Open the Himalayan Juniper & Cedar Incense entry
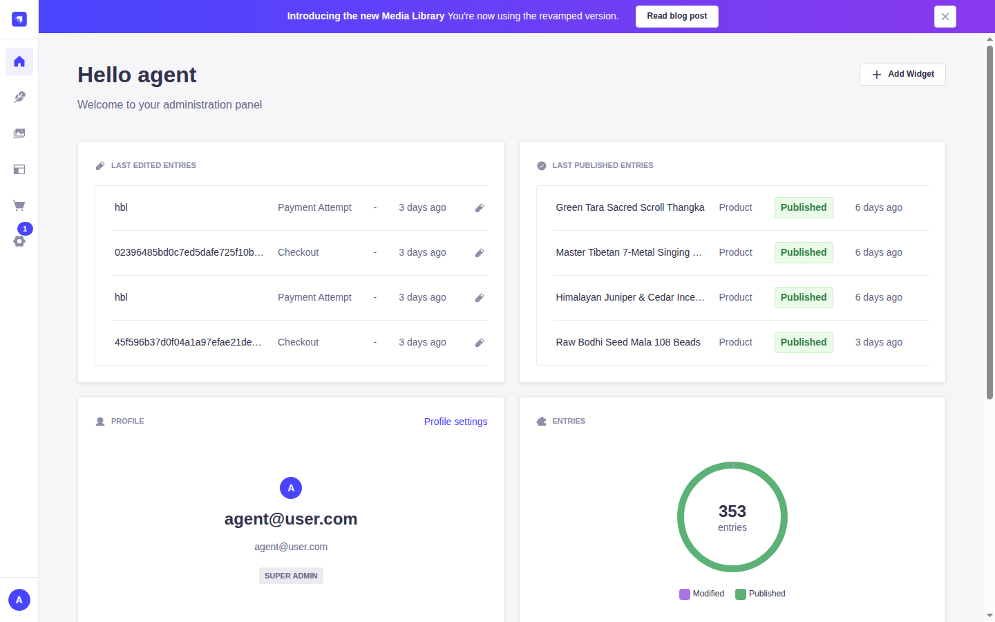995x622 pixels. coord(630,297)
